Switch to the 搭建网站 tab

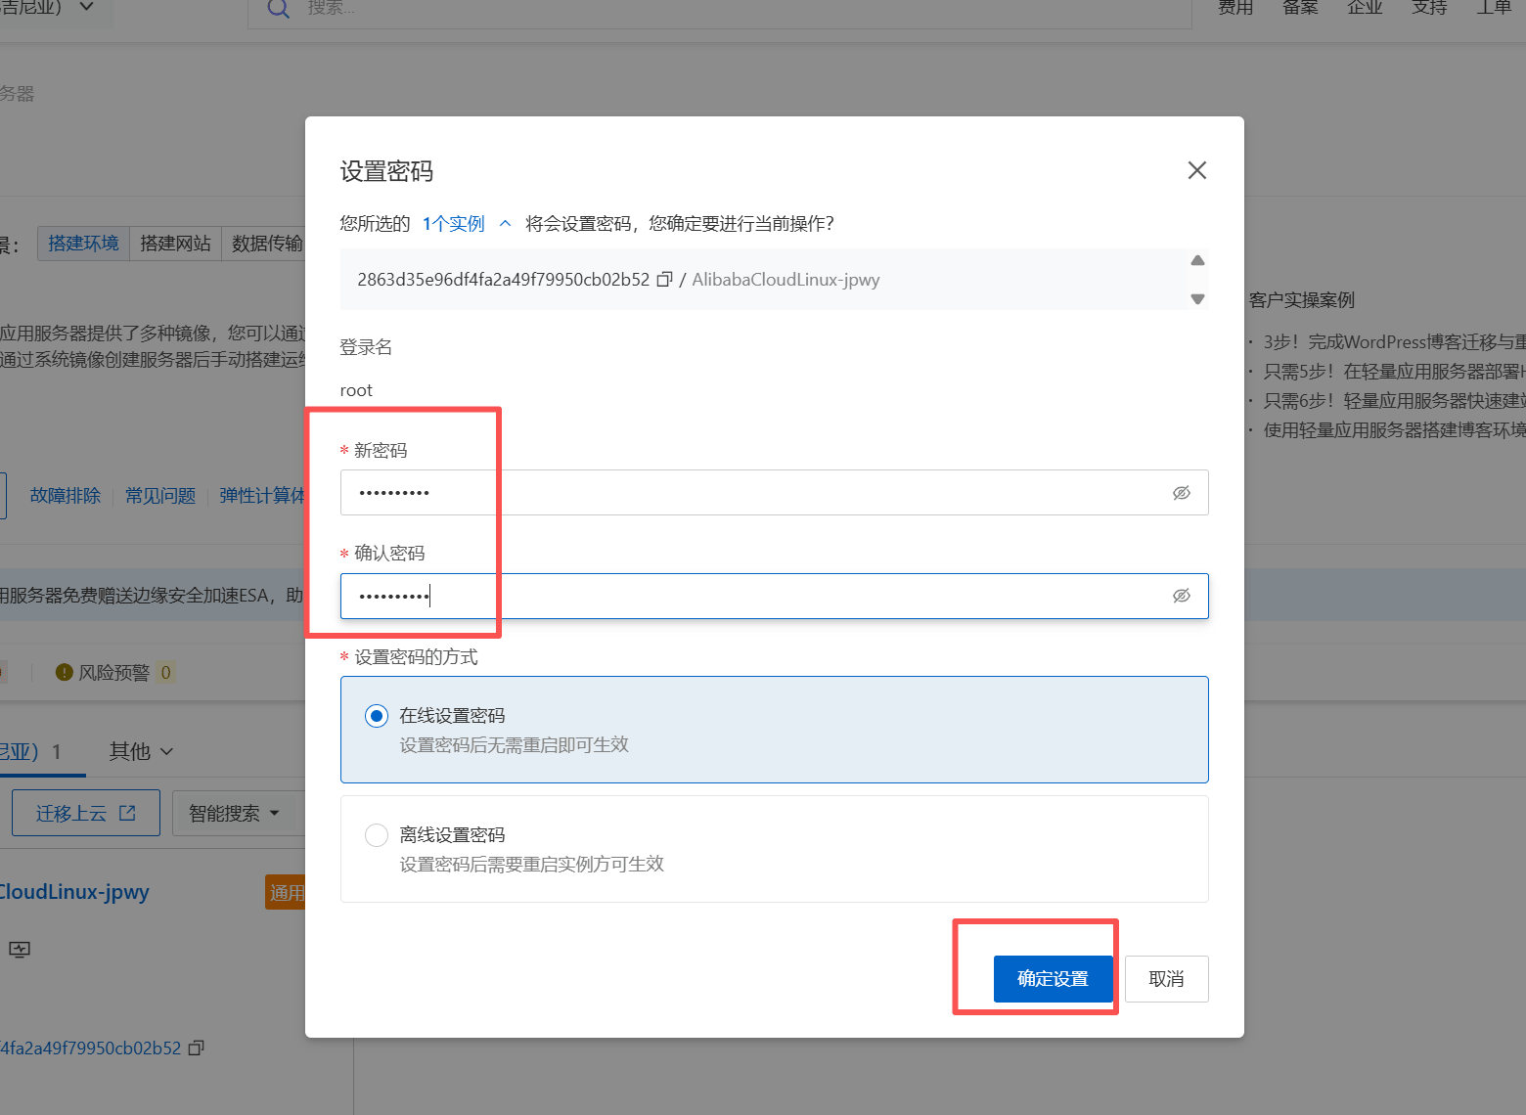pyautogui.click(x=175, y=244)
